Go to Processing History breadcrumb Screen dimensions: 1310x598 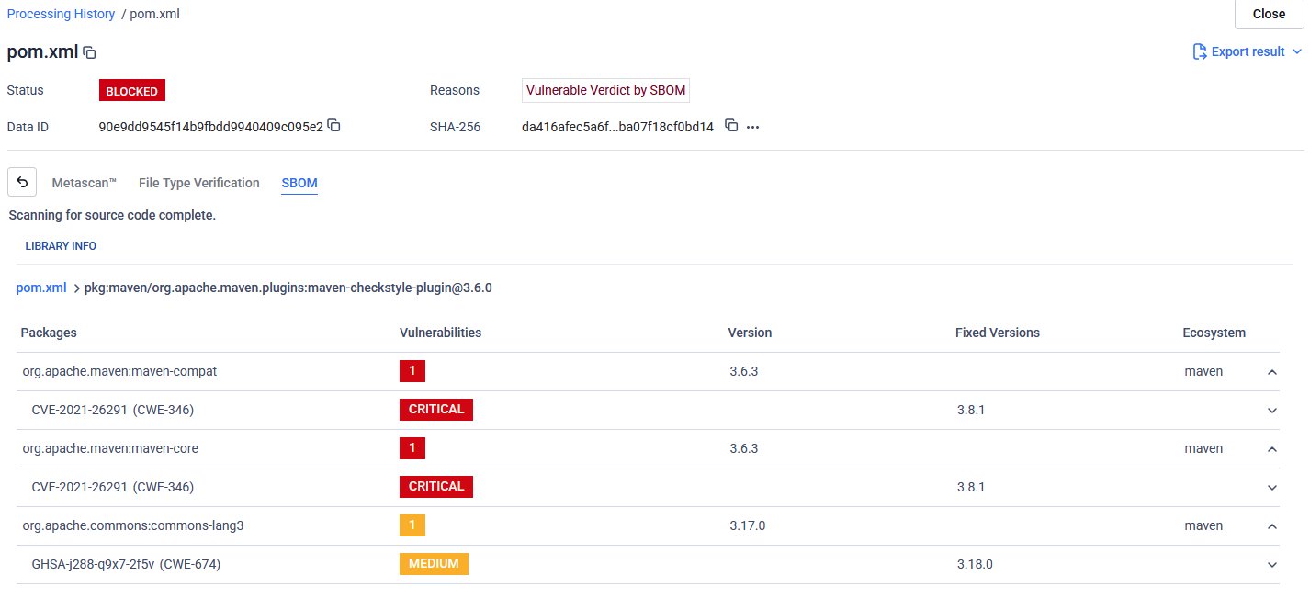coord(62,14)
